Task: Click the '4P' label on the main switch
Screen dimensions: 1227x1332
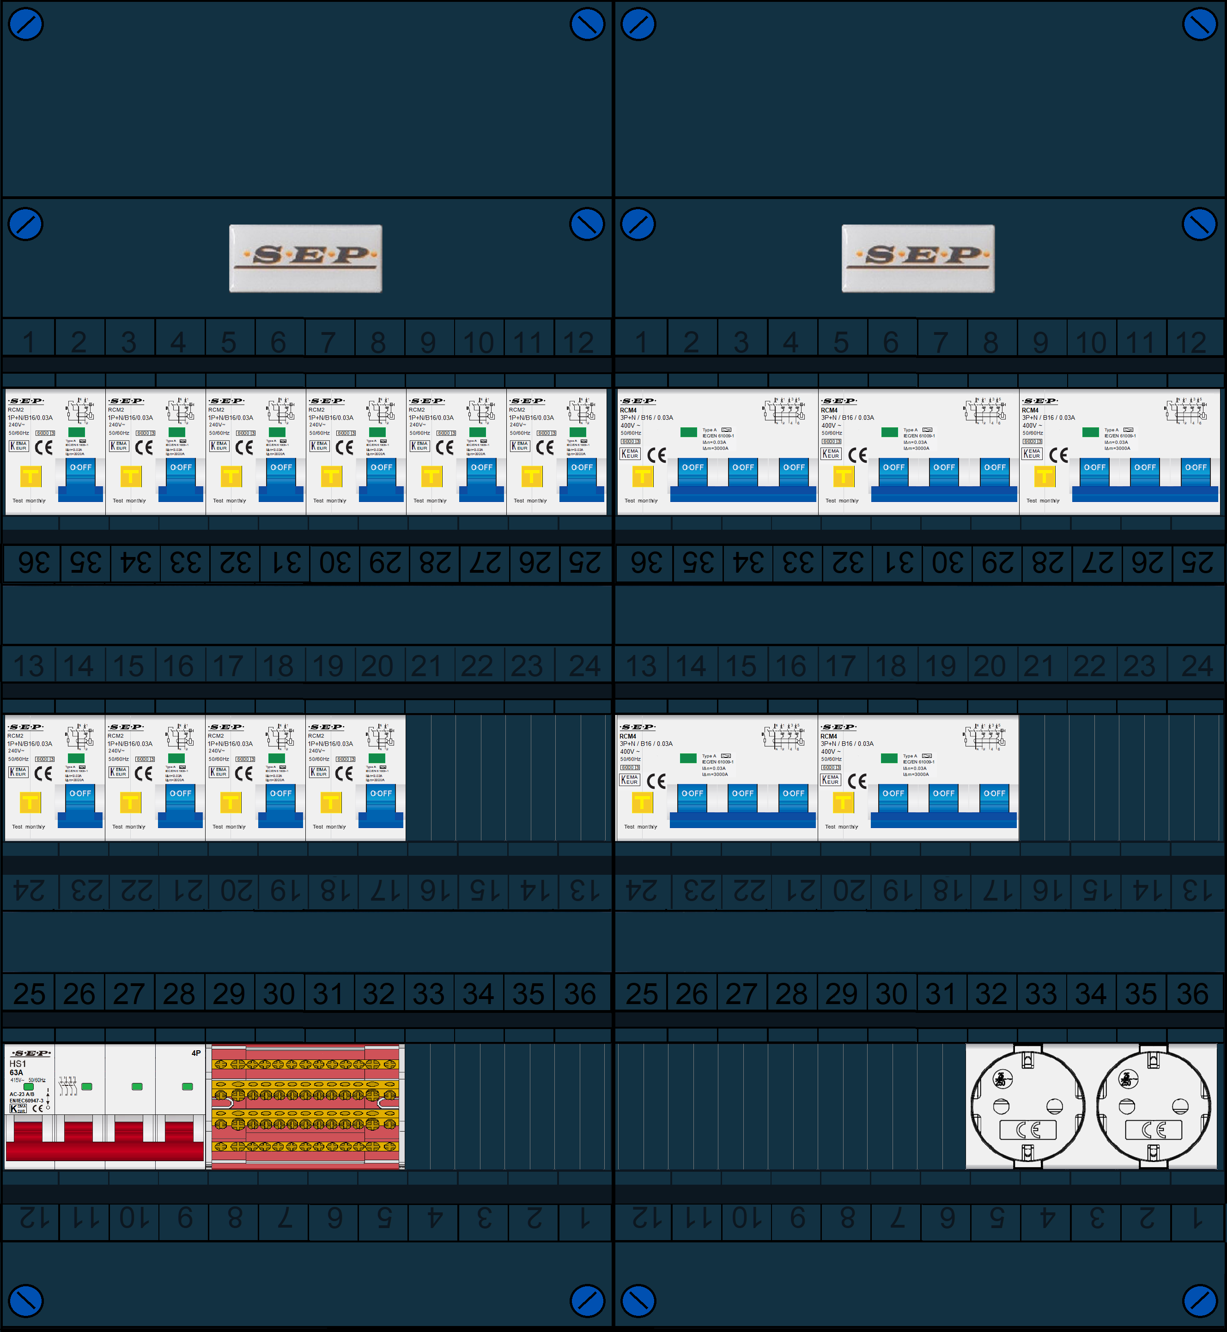Action: 196,1053
